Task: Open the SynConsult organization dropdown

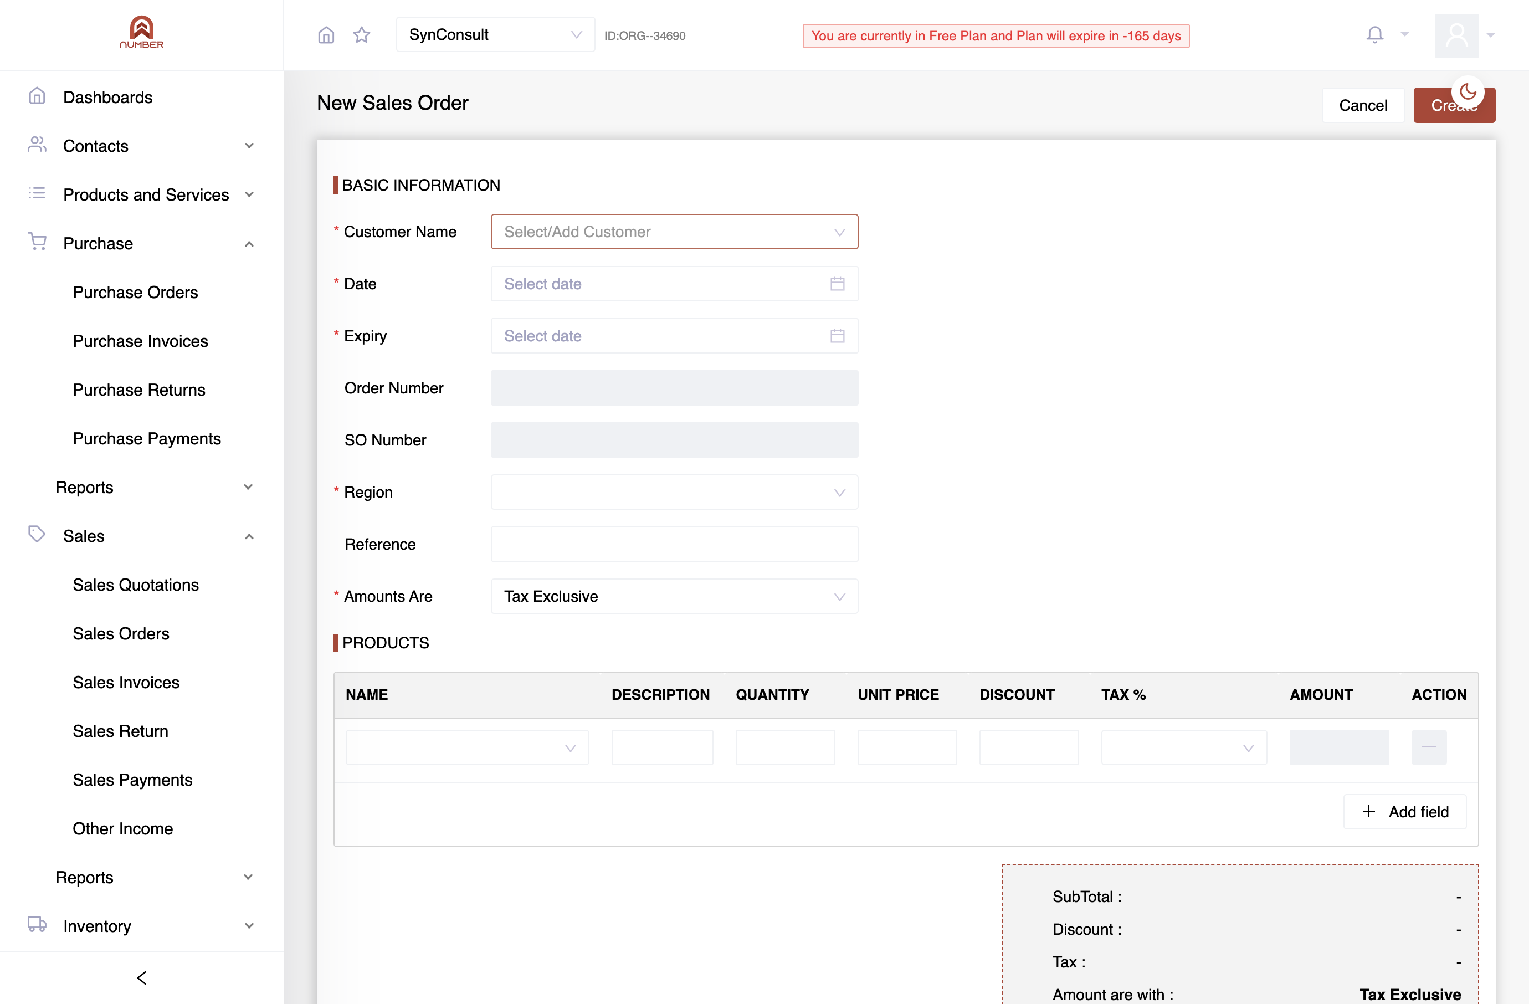Action: click(495, 35)
